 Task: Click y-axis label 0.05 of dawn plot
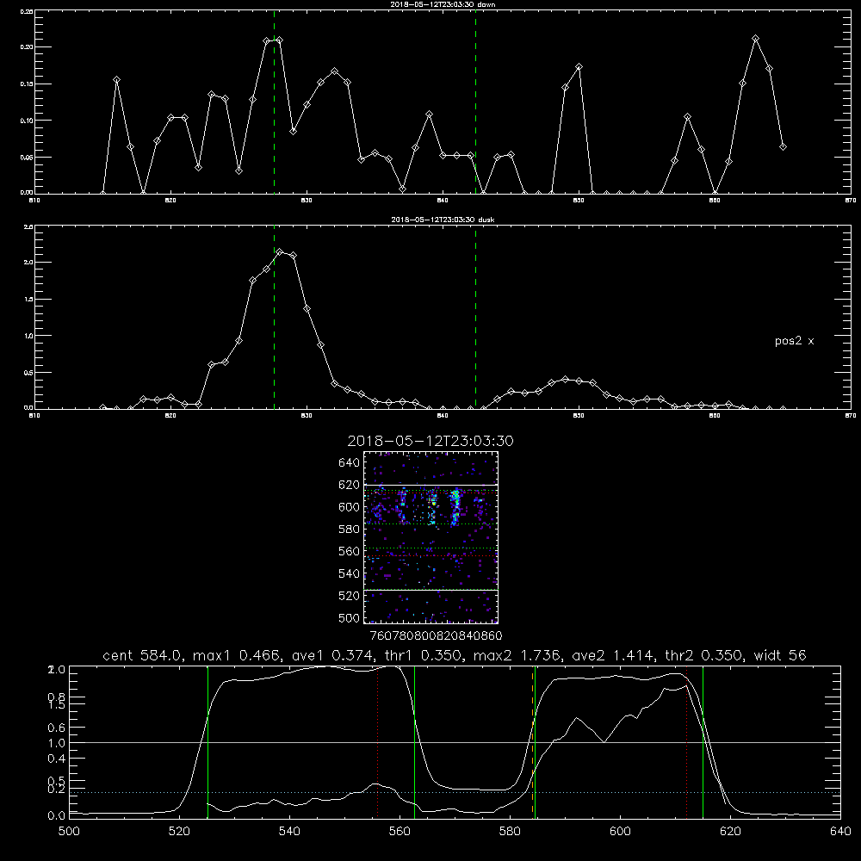coord(27,158)
